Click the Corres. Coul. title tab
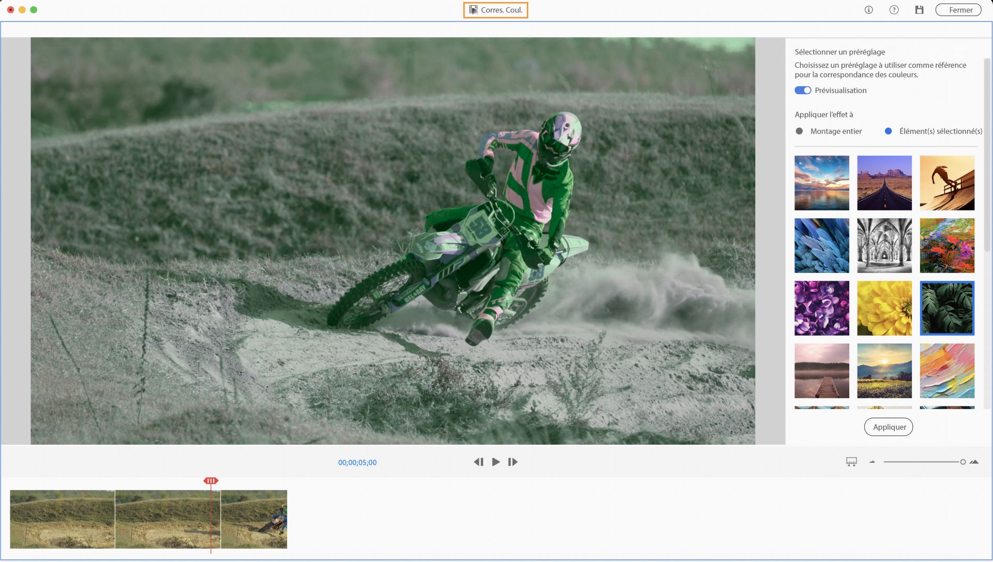Viewport: 993px width, 562px height. tap(495, 10)
